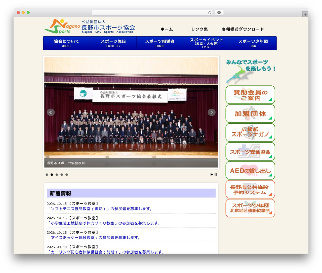Open スポーツ指導者 COACH menu
The height and width of the screenshot is (273, 322).
(x=160, y=43)
